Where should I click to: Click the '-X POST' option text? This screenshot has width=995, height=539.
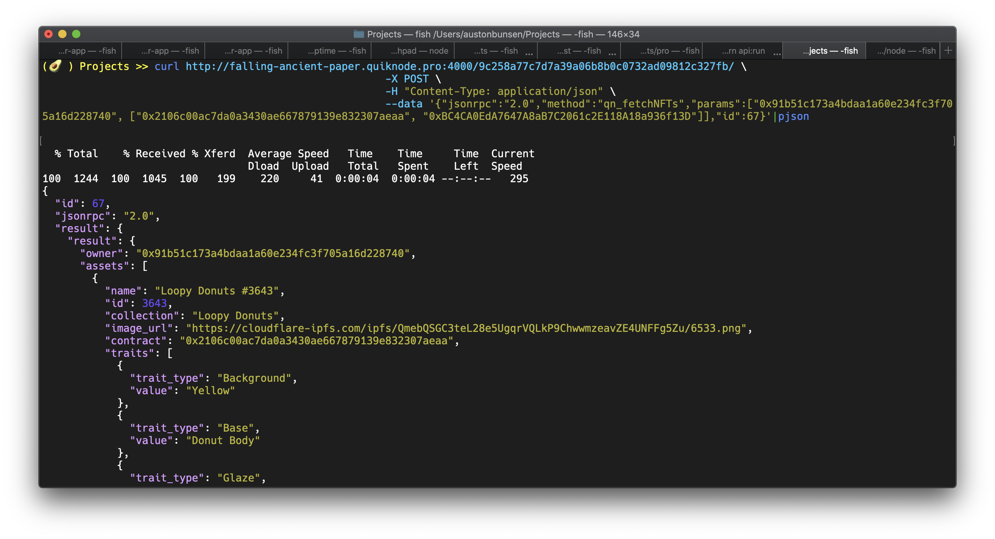click(407, 79)
